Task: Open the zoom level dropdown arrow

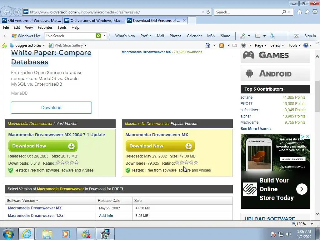Action: coord(312,224)
